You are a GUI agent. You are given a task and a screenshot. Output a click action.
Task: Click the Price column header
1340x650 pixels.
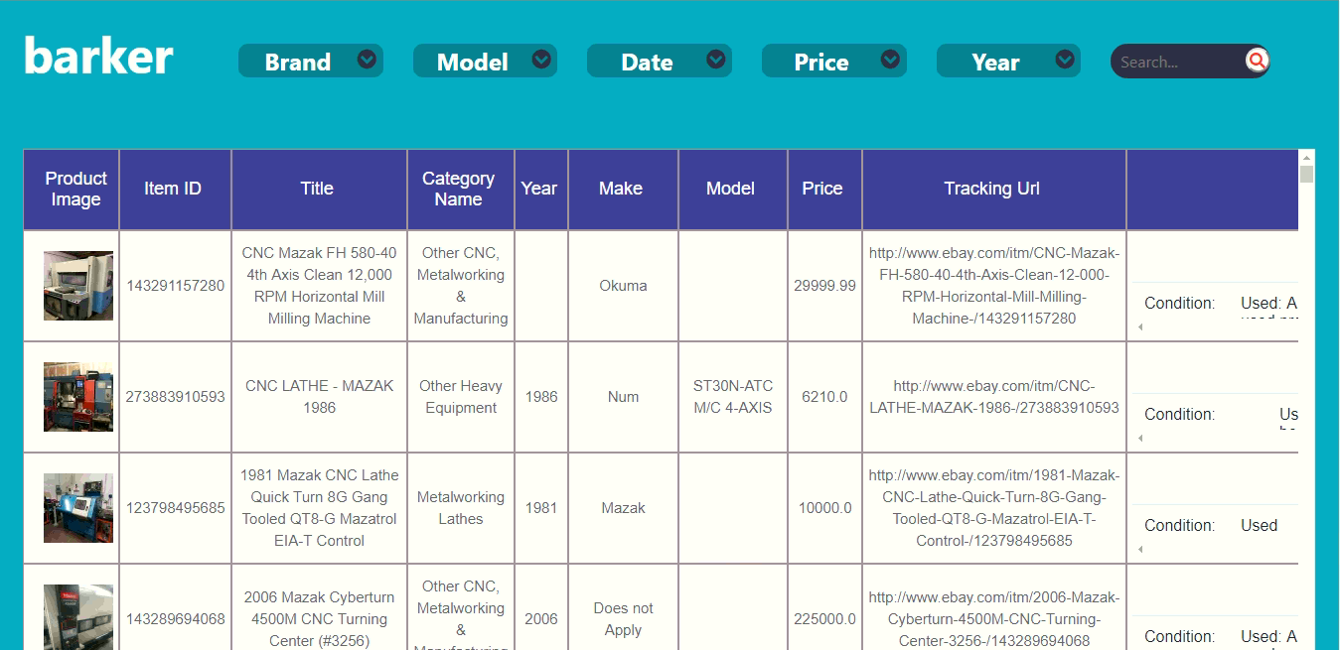tap(822, 189)
